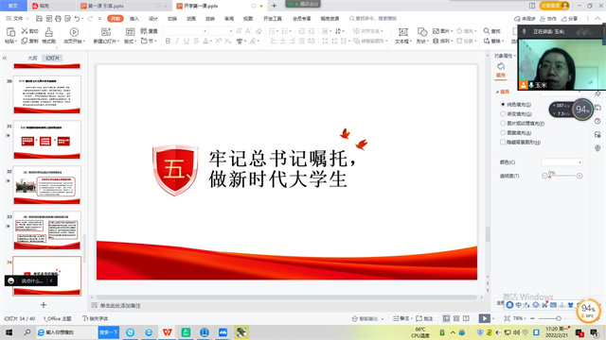Redo the last undone action
The height and width of the screenshot is (340, 606).
pyautogui.click(x=90, y=19)
